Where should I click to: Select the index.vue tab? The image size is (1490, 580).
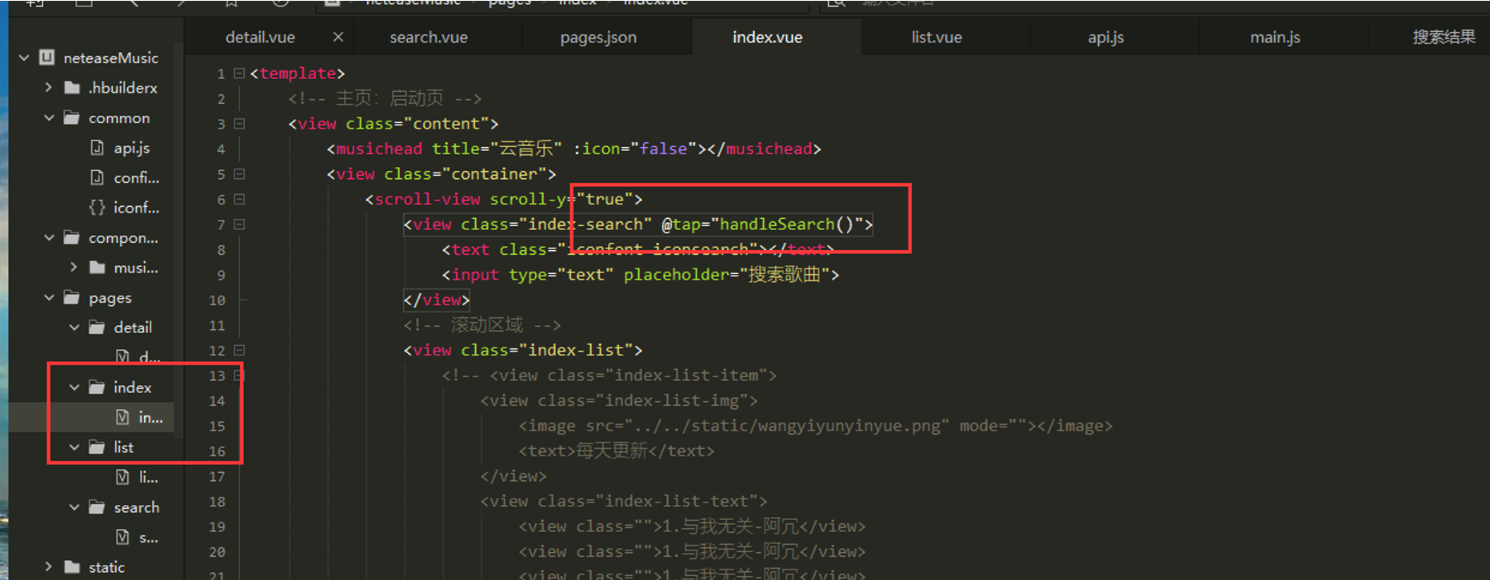(x=767, y=38)
